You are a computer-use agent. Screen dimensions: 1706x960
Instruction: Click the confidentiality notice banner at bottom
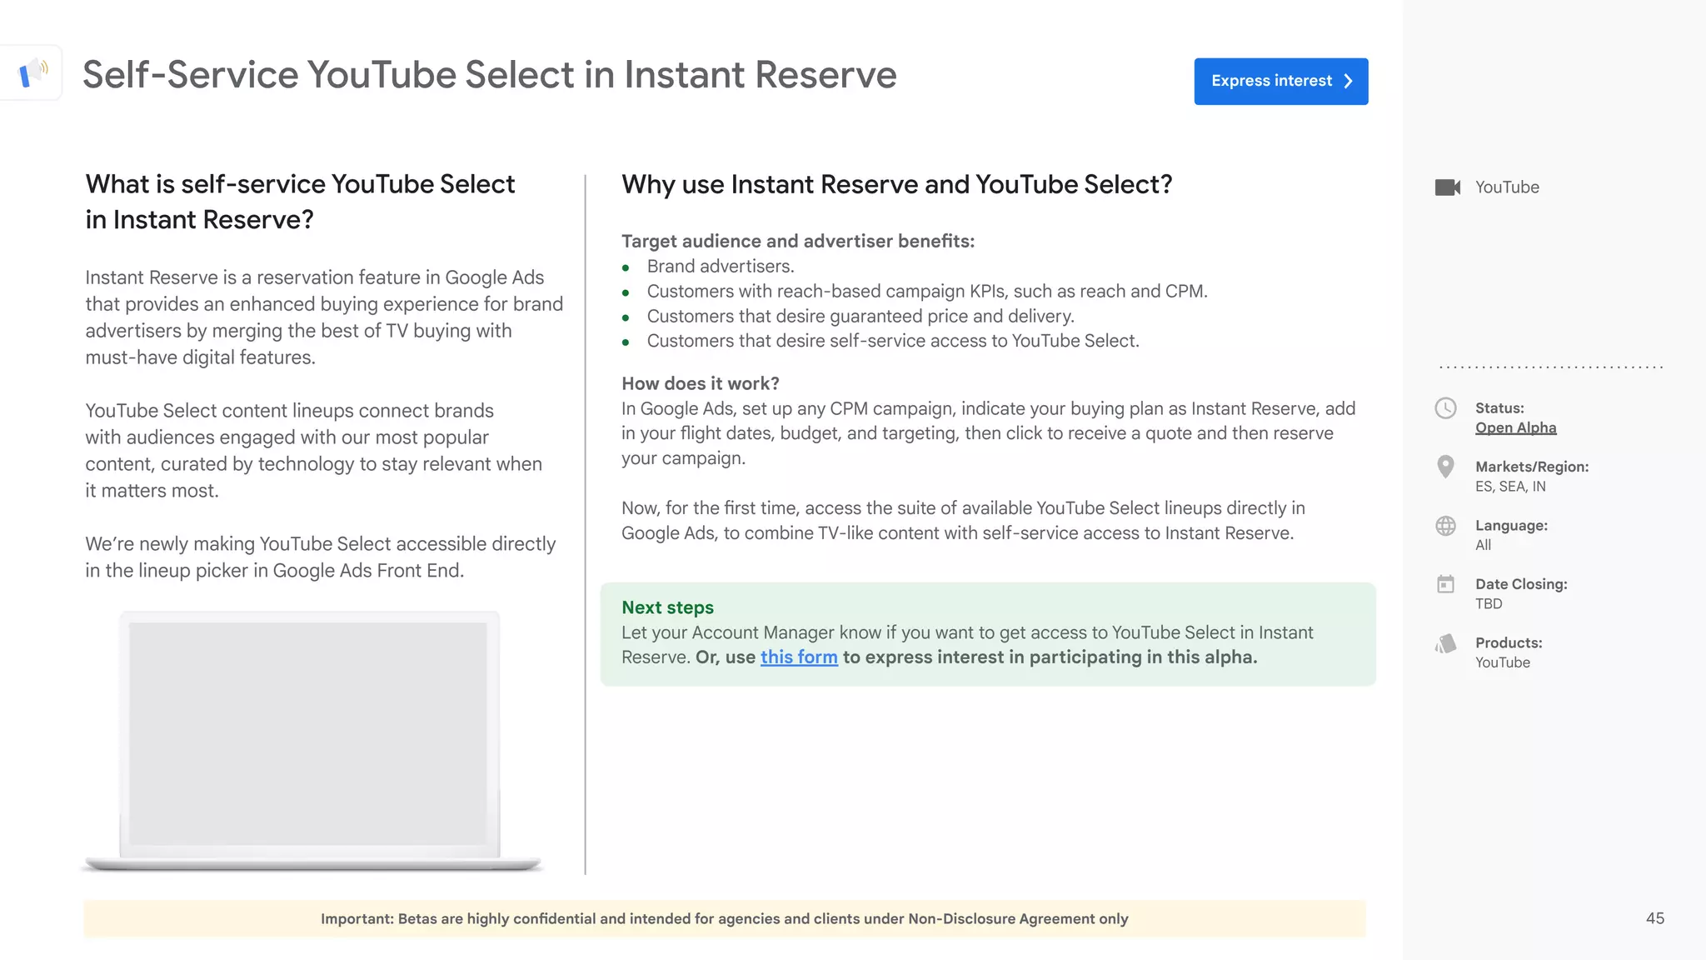pyautogui.click(x=724, y=918)
